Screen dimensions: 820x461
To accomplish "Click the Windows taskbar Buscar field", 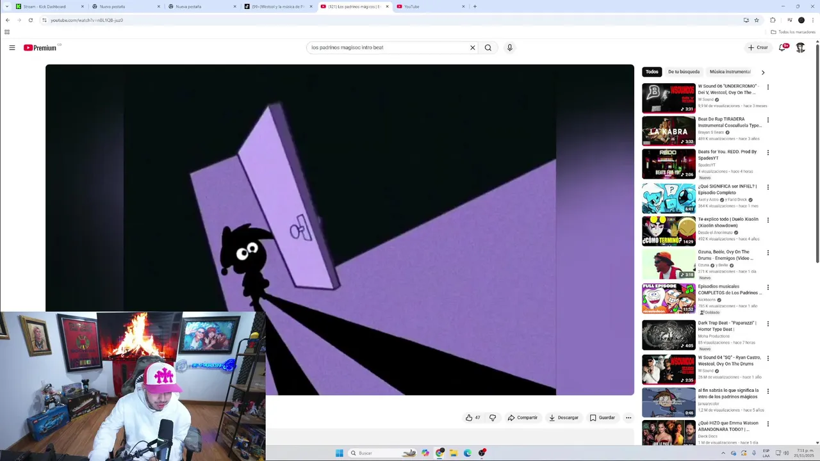I will point(382,453).
